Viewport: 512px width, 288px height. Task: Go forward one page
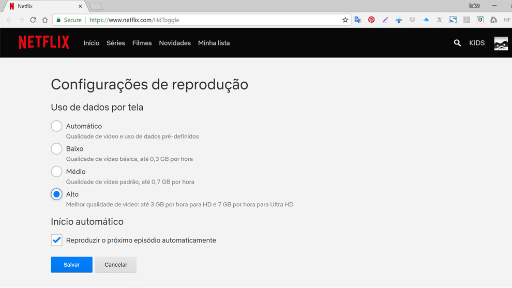pos(21,20)
